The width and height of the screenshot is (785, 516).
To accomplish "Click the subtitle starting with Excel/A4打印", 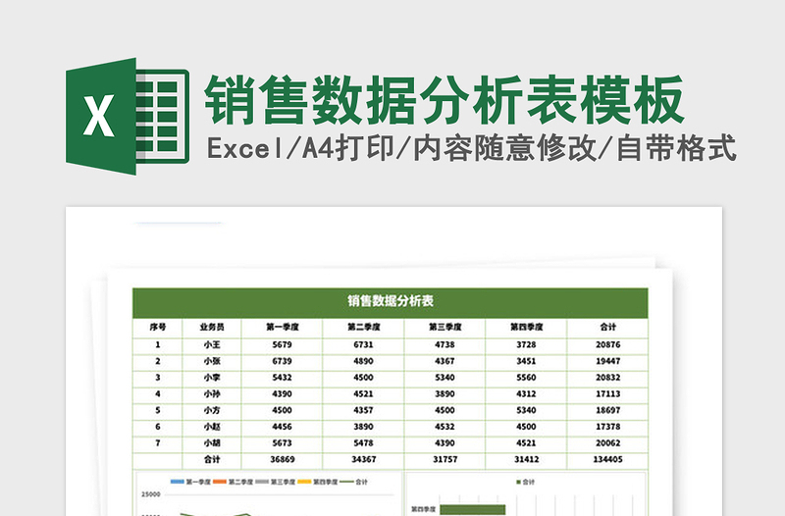I will (472, 148).
